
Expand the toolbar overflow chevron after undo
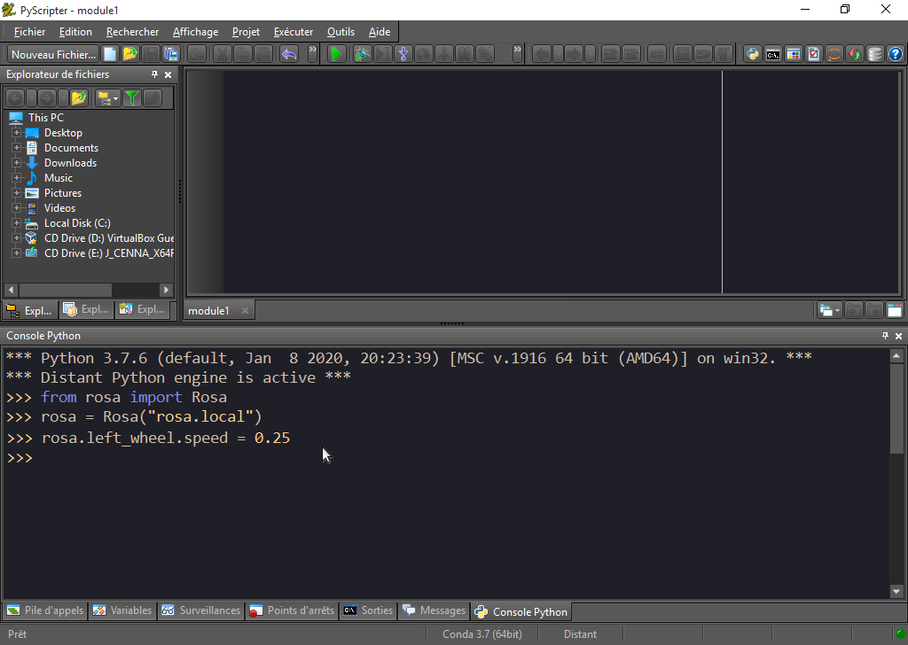click(x=312, y=52)
